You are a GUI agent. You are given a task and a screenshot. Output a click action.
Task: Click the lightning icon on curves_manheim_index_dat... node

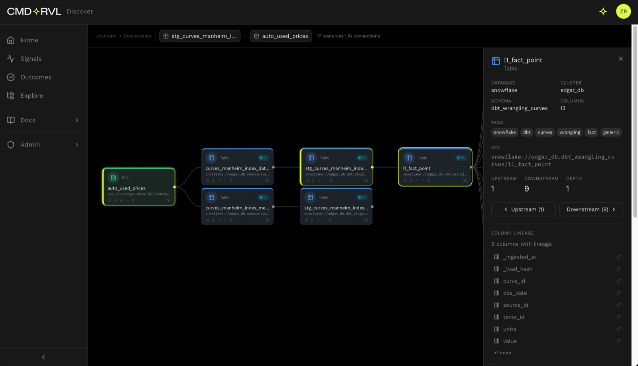(231, 180)
